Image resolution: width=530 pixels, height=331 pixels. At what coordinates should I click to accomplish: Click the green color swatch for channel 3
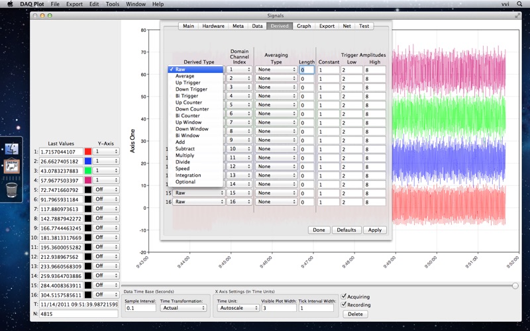(x=88, y=171)
